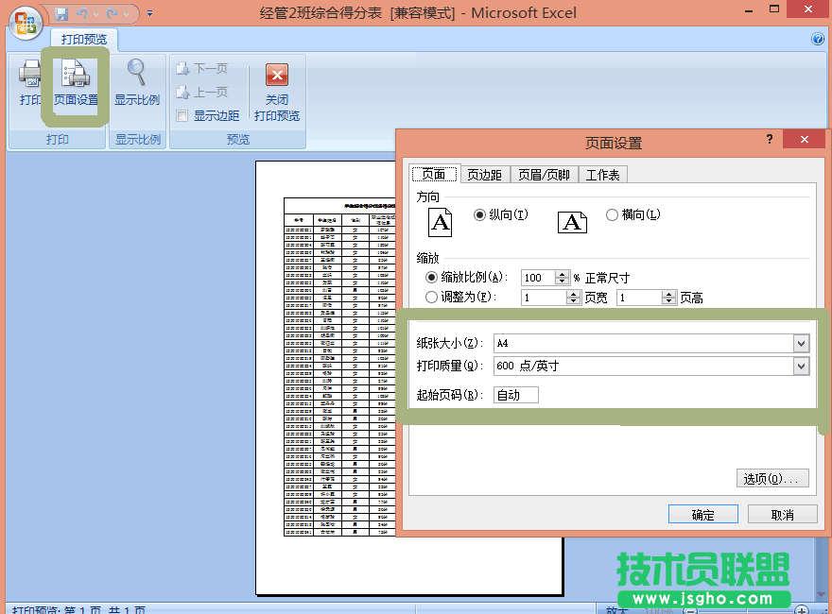This screenshot has width=832, height=614.
Task: Switch to the Margins (页边距) tab
Action: click(485, 175)
